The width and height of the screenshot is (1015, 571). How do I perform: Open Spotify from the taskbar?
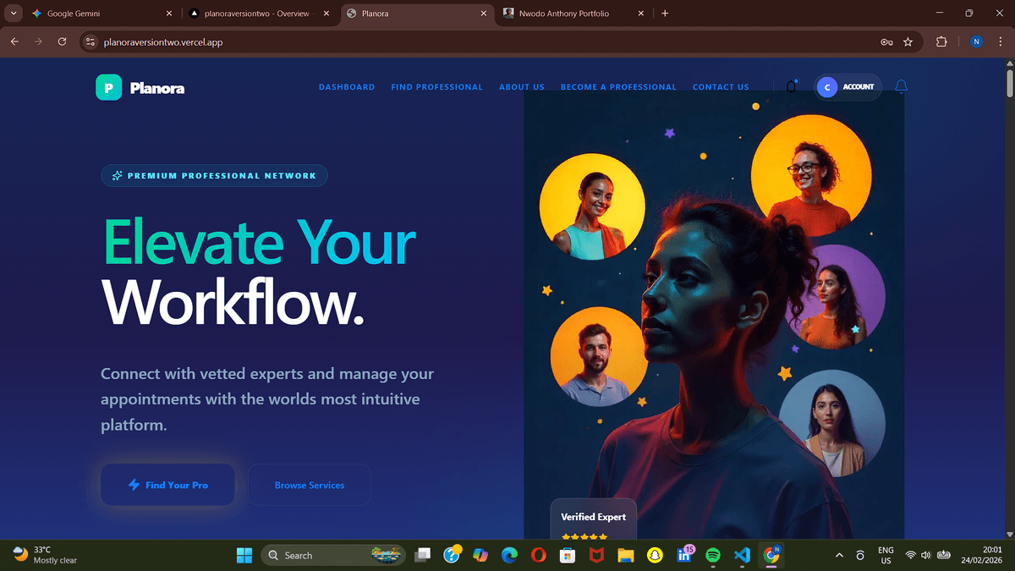[712, 555]
